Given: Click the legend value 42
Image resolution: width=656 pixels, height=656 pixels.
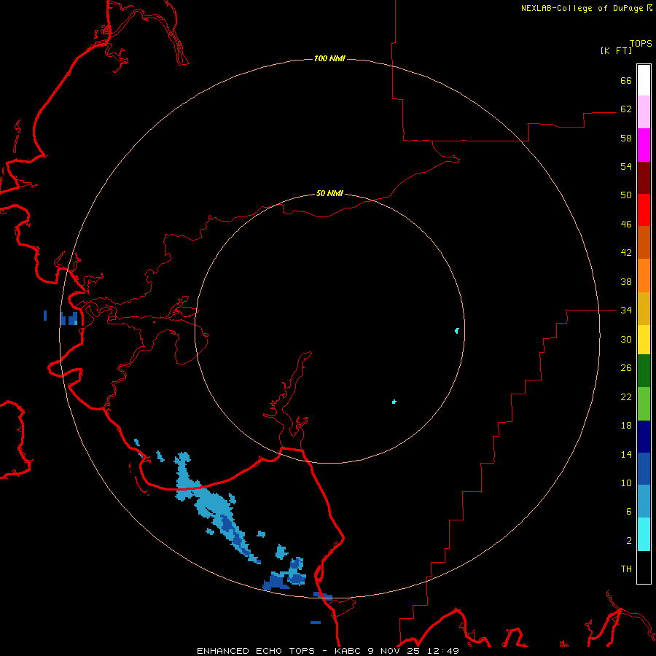Looking at the screenshot, I should (626, 253).
